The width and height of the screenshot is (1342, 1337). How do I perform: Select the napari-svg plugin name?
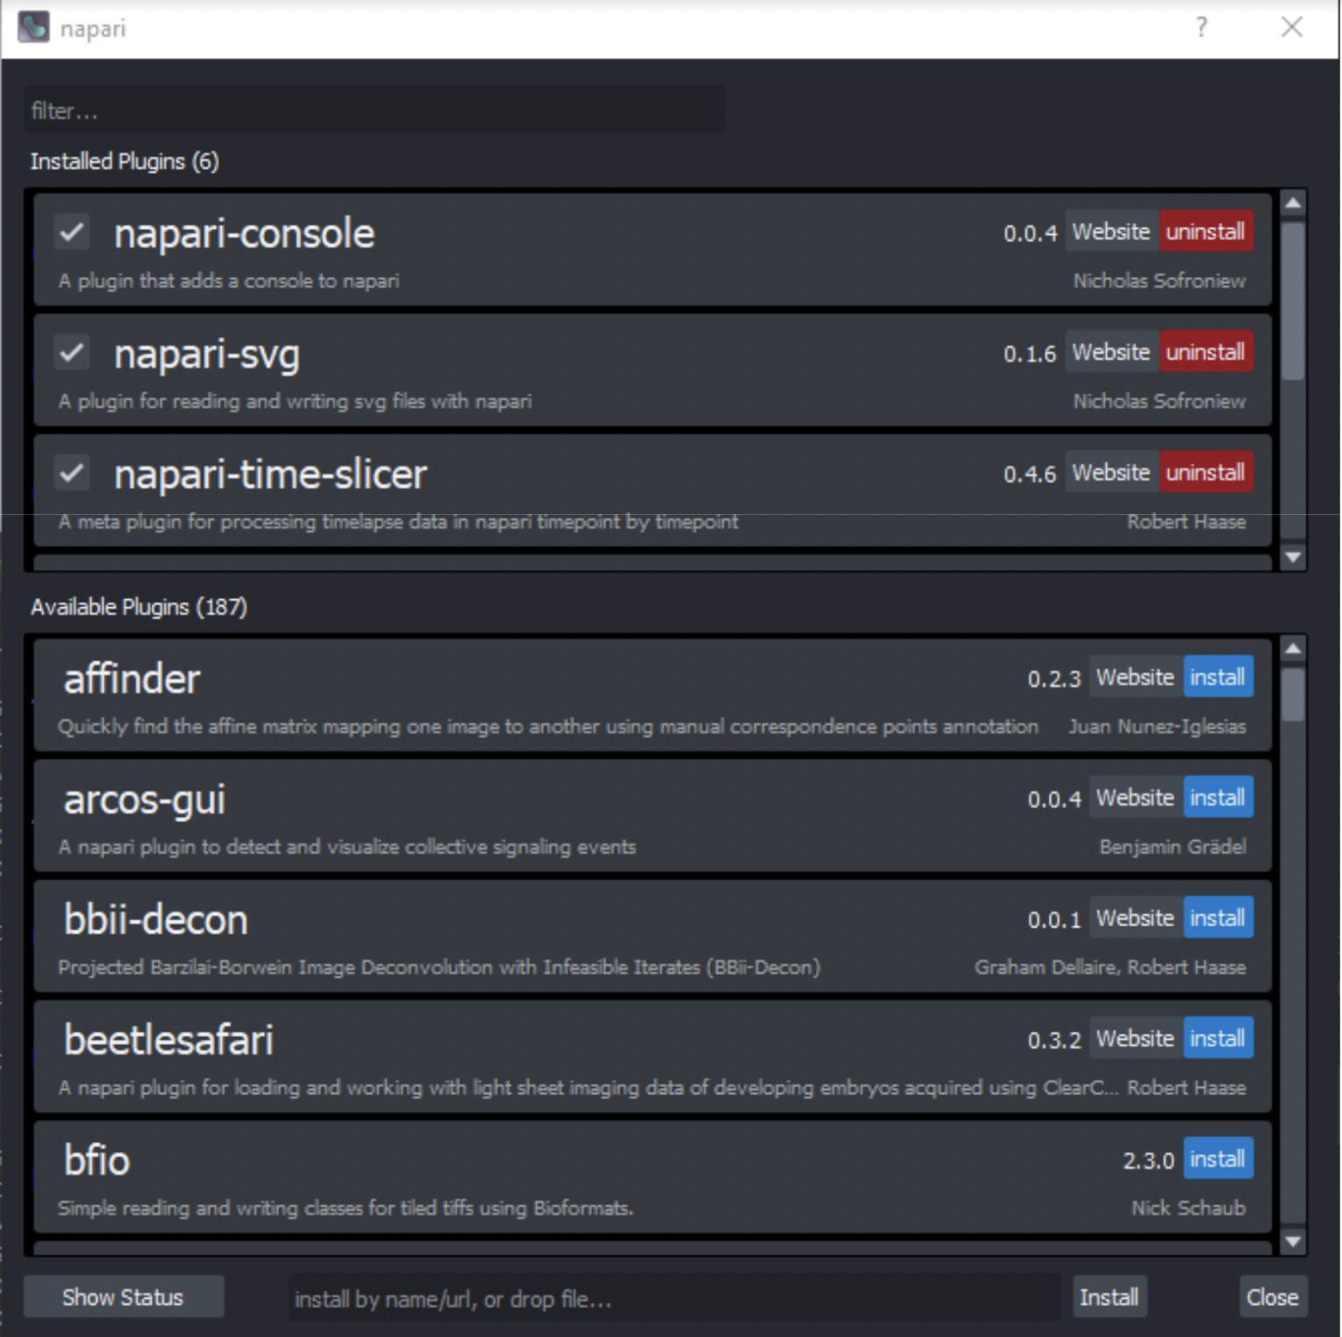coord(207,355)
